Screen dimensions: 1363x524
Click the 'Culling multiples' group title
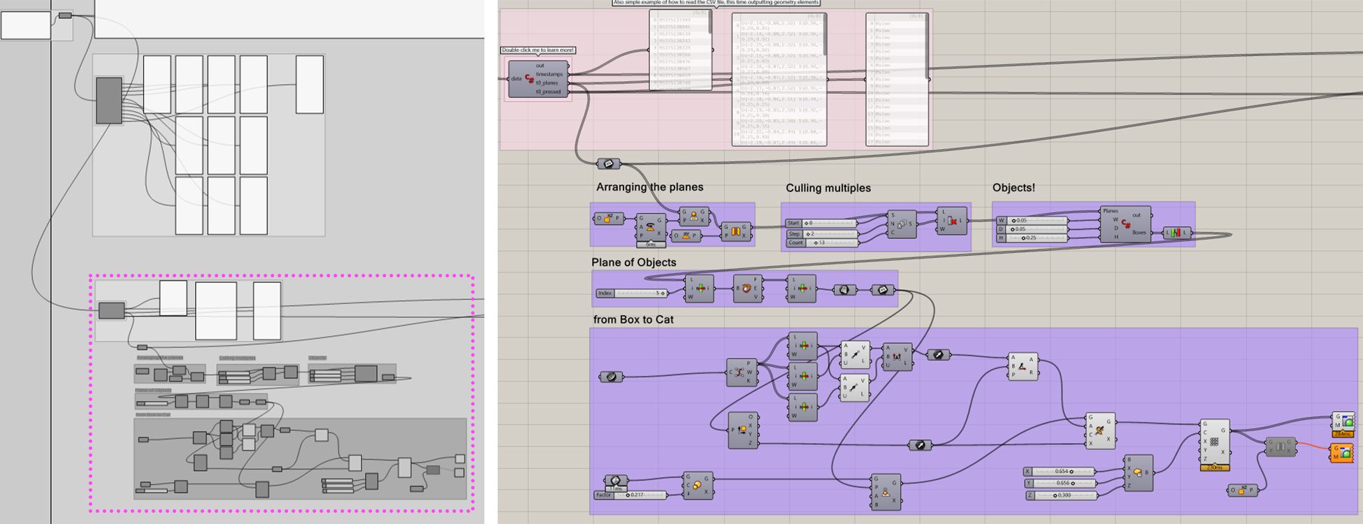pos(828,188)
